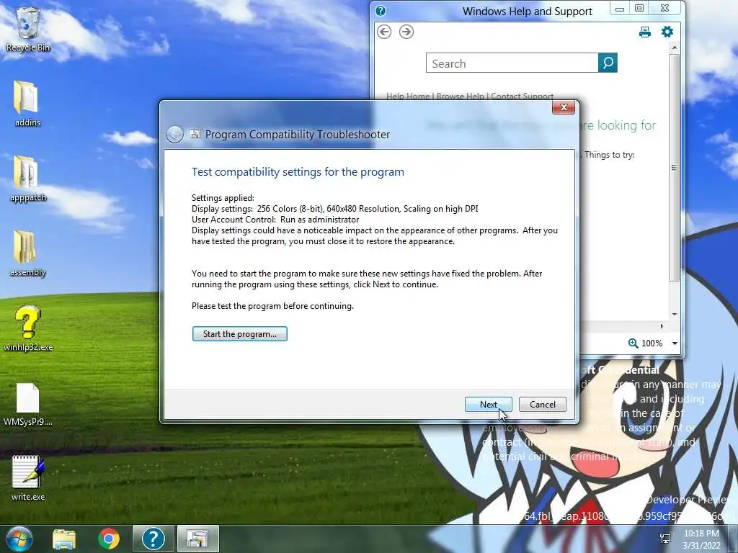Cancel the Program Compatibility Troubleshooter
The image size is (738, 553).
542,405
